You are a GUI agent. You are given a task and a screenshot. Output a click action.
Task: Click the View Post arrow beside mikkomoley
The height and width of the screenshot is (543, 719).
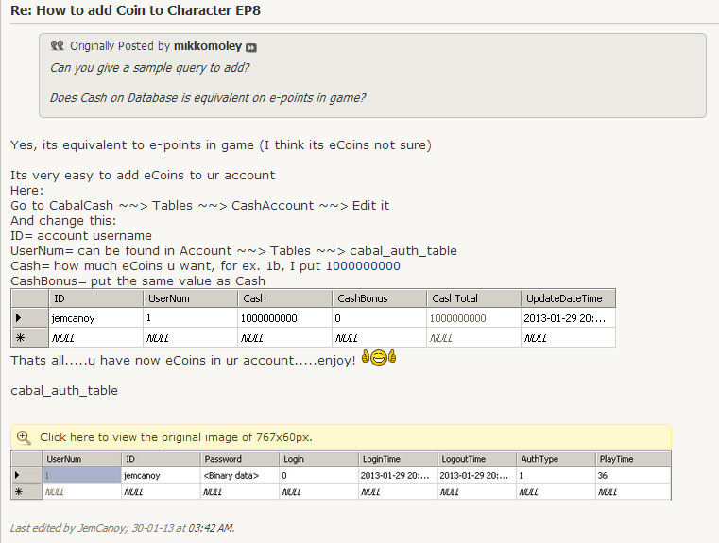(x=251, y=46)
